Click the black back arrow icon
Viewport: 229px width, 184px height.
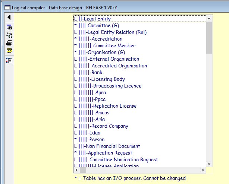click(9, 18)
